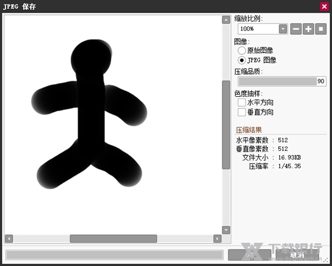Click the preview vertical scrollbar up arrow
The height and width of the screenshot is (266, 332).
[x=226, y=20]
